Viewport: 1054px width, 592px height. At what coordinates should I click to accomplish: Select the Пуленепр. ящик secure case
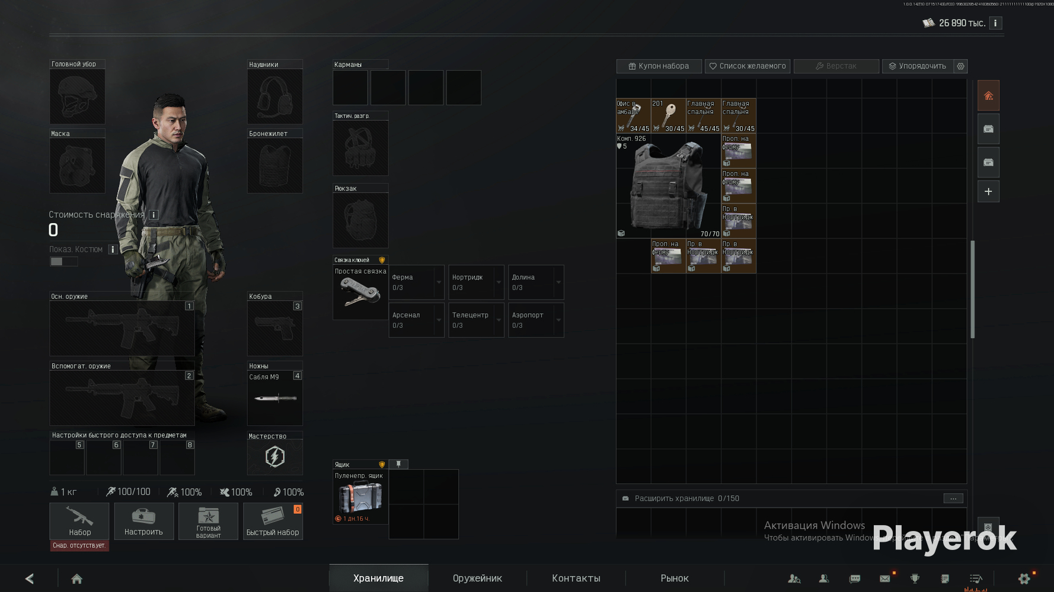[360, 497]
